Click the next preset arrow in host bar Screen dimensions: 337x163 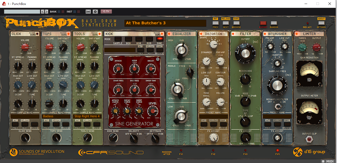coord(47,11)
